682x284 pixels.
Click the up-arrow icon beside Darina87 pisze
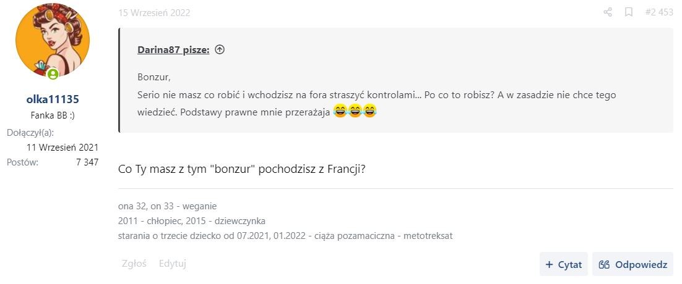(220, 50)
